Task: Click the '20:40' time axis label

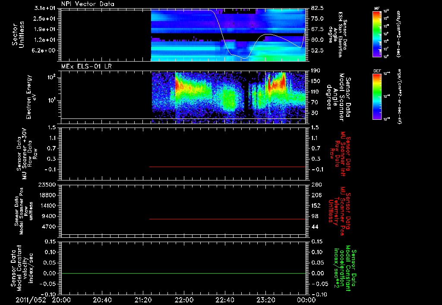Action: click(102, 300)
